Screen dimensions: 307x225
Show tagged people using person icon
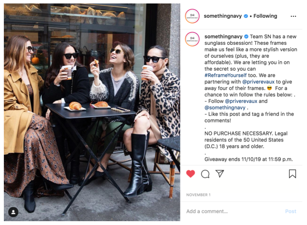(x=13, y=212)
